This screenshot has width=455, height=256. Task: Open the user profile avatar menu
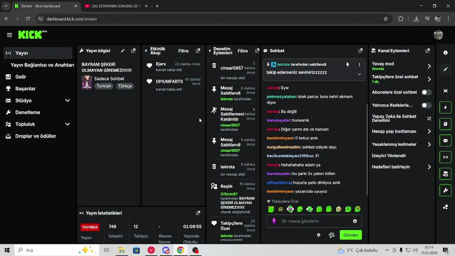(x=438, y=35)
